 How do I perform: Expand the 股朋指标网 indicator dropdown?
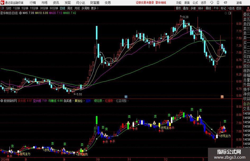tap(2, 101)
